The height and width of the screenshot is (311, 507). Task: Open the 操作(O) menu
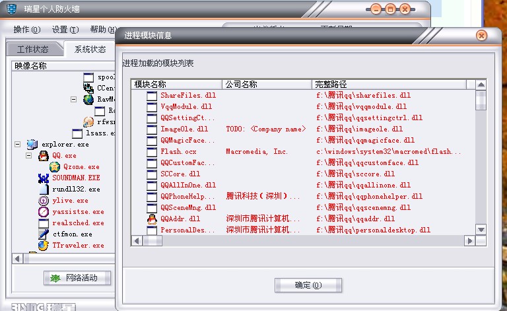click(x=27, y=30)
